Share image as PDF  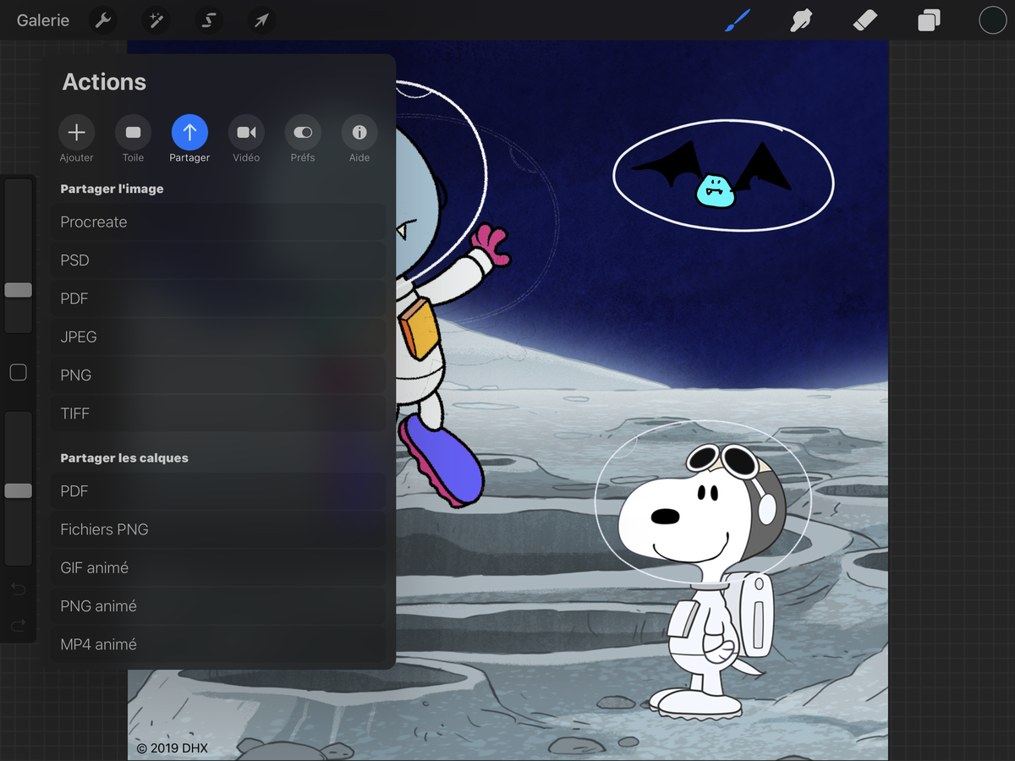click(218, 298)
